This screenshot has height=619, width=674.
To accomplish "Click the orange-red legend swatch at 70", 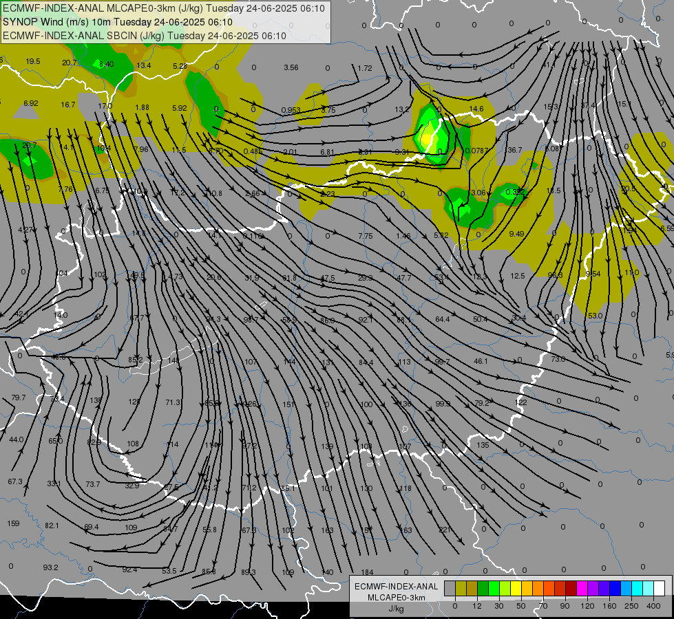I will (x=549, y=588).
